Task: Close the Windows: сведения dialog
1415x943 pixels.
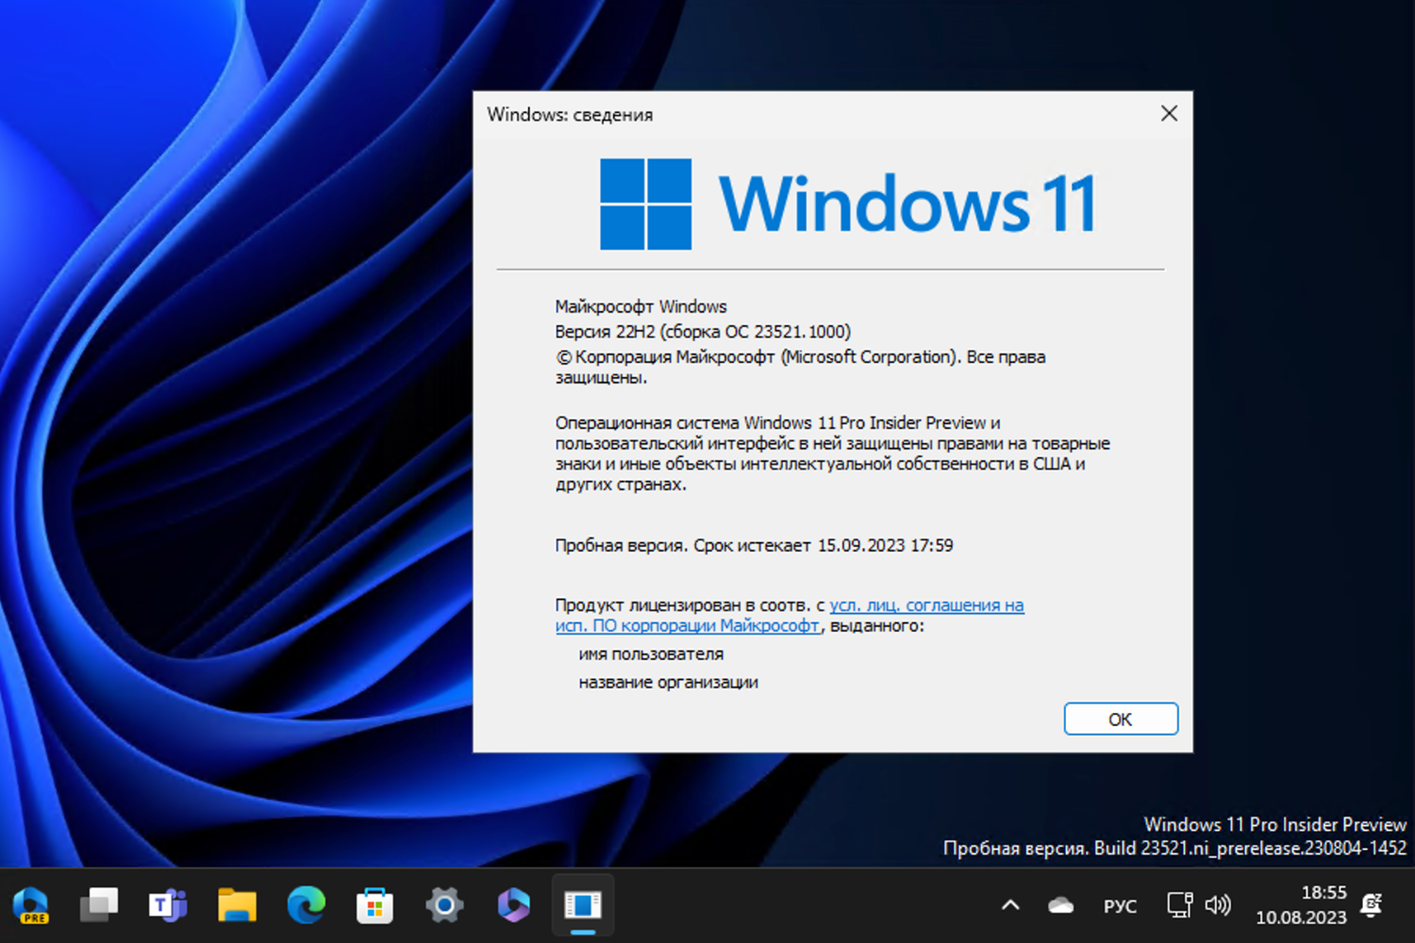Action: (1169, 113)
